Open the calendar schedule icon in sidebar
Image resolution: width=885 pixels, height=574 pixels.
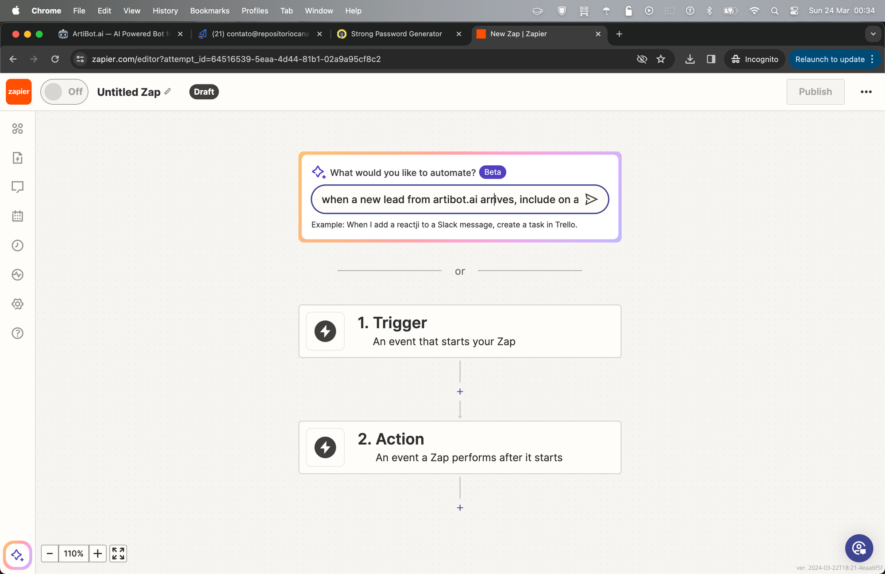18,216
